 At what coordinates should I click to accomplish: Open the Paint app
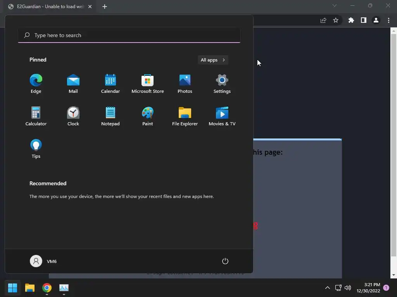pyautogui.click(x=148, y=116)
